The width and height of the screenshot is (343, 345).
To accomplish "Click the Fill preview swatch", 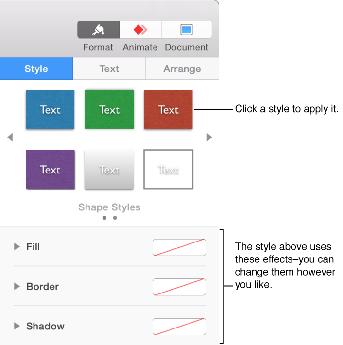I will click(x=179, y=247).
